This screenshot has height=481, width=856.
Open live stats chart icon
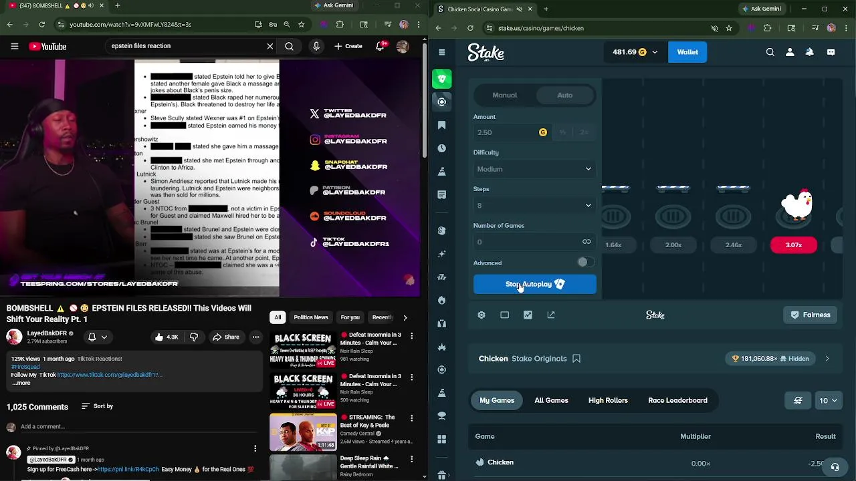(528, 315)
